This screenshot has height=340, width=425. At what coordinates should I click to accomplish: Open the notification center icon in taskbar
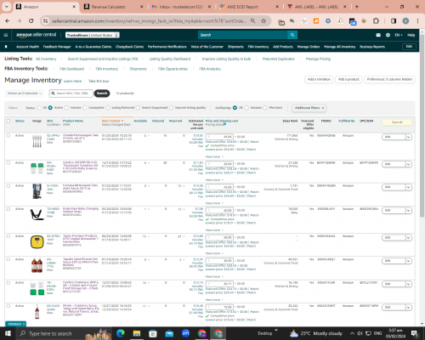click(x=415, y=333)
